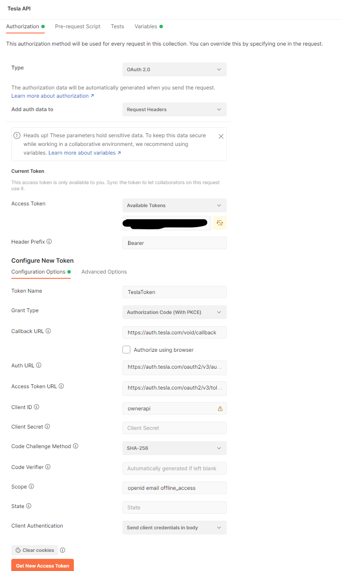This screenshot has width=341, height=571.
Task: Click info icon next to Scope label
Action: coord(31,487)
